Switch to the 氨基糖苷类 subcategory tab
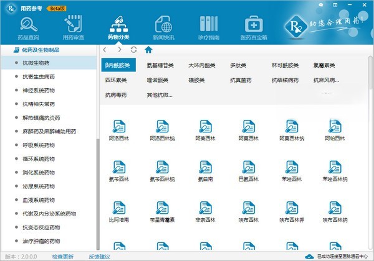Screen dimensions: 374x261 click(x=160, y=65)
